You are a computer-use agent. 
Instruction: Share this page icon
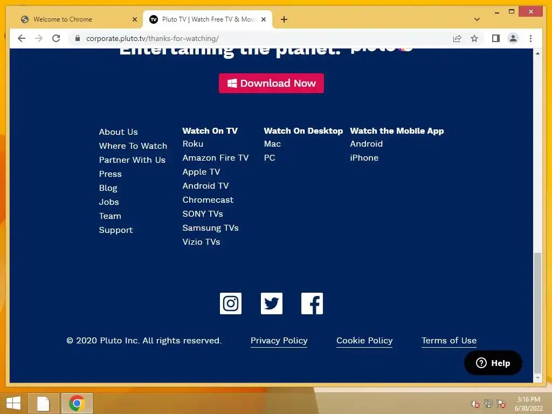tap(457, 38)
